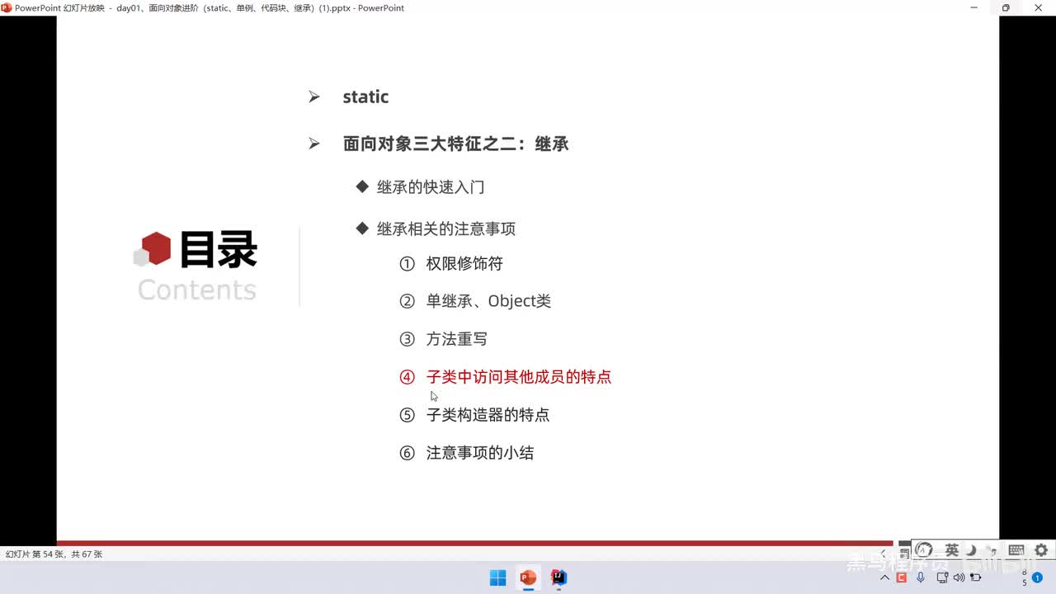1056x594 pixels.
Task: Open network settings tray icon
Action: (942, 577)
